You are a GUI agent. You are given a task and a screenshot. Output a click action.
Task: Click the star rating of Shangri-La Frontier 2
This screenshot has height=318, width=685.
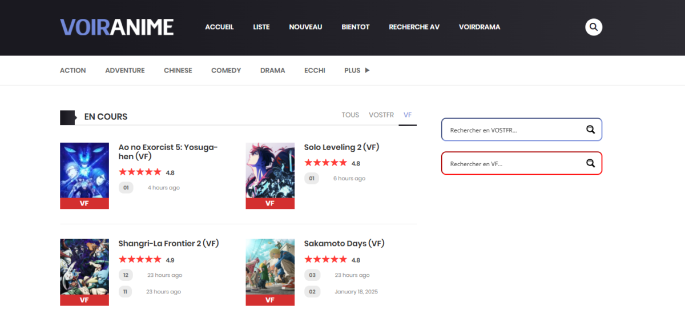[x=140, y=259]
